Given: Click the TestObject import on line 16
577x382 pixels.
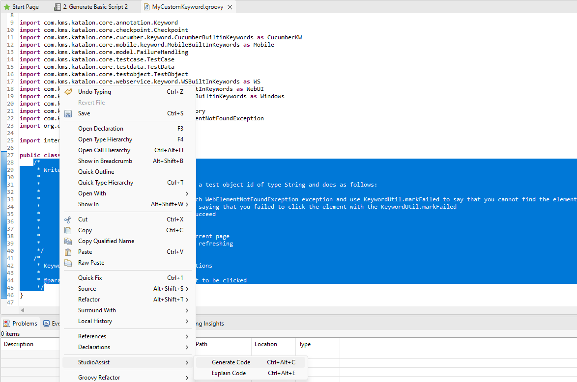Looking at the screenshot, I should [171, 74].
